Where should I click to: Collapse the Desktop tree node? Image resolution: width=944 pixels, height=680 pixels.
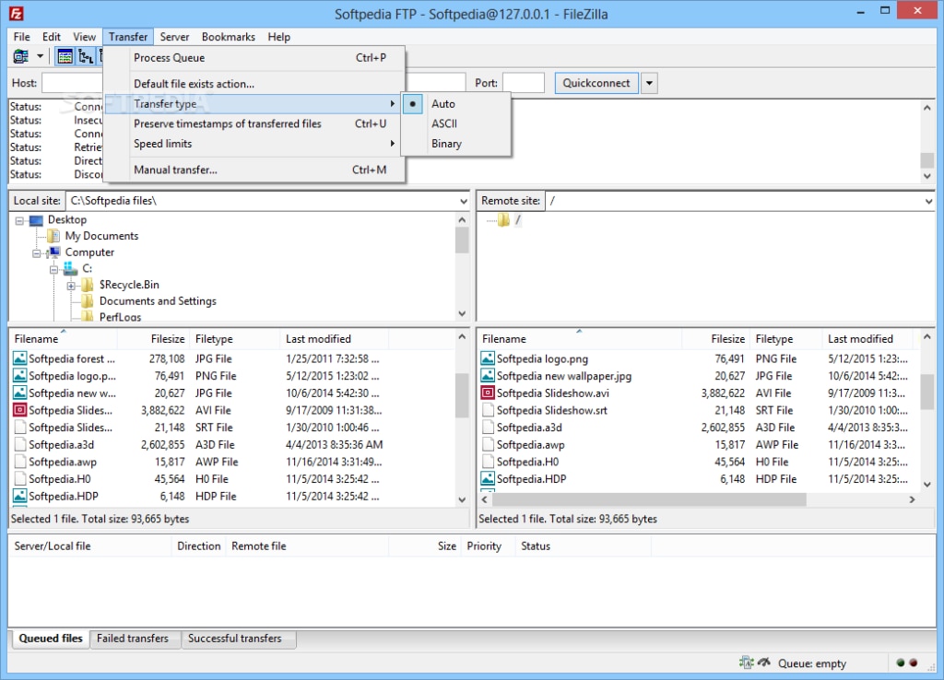19,220
